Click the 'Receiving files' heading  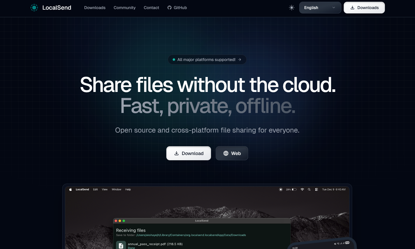tap(131, 230)
